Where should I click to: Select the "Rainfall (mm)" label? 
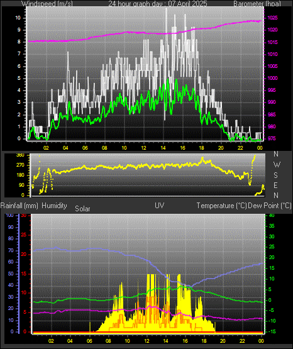(19, 206)
